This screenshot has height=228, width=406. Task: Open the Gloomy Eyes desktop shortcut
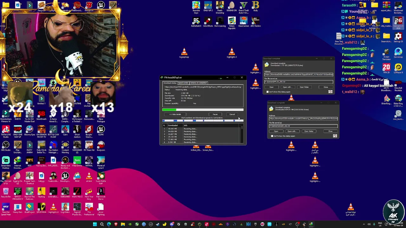point(29,130)
